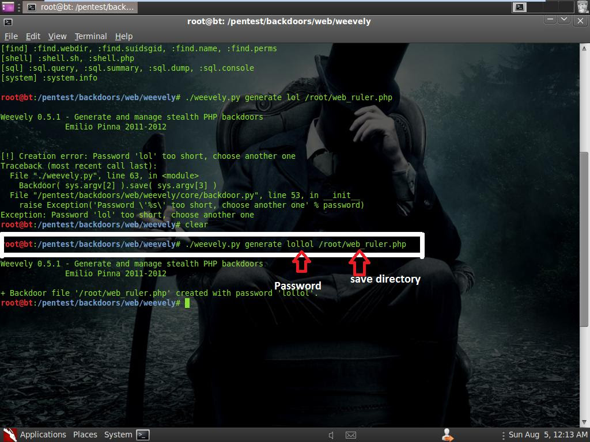This screenshot has width=590, height=442.
Task: Open the clock showing Sun Aug 5, 12:13 AM
Action: [x=548, y=435]
